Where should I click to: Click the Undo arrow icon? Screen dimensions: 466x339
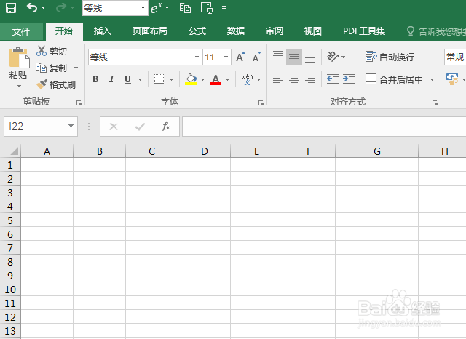click(31, 8)
